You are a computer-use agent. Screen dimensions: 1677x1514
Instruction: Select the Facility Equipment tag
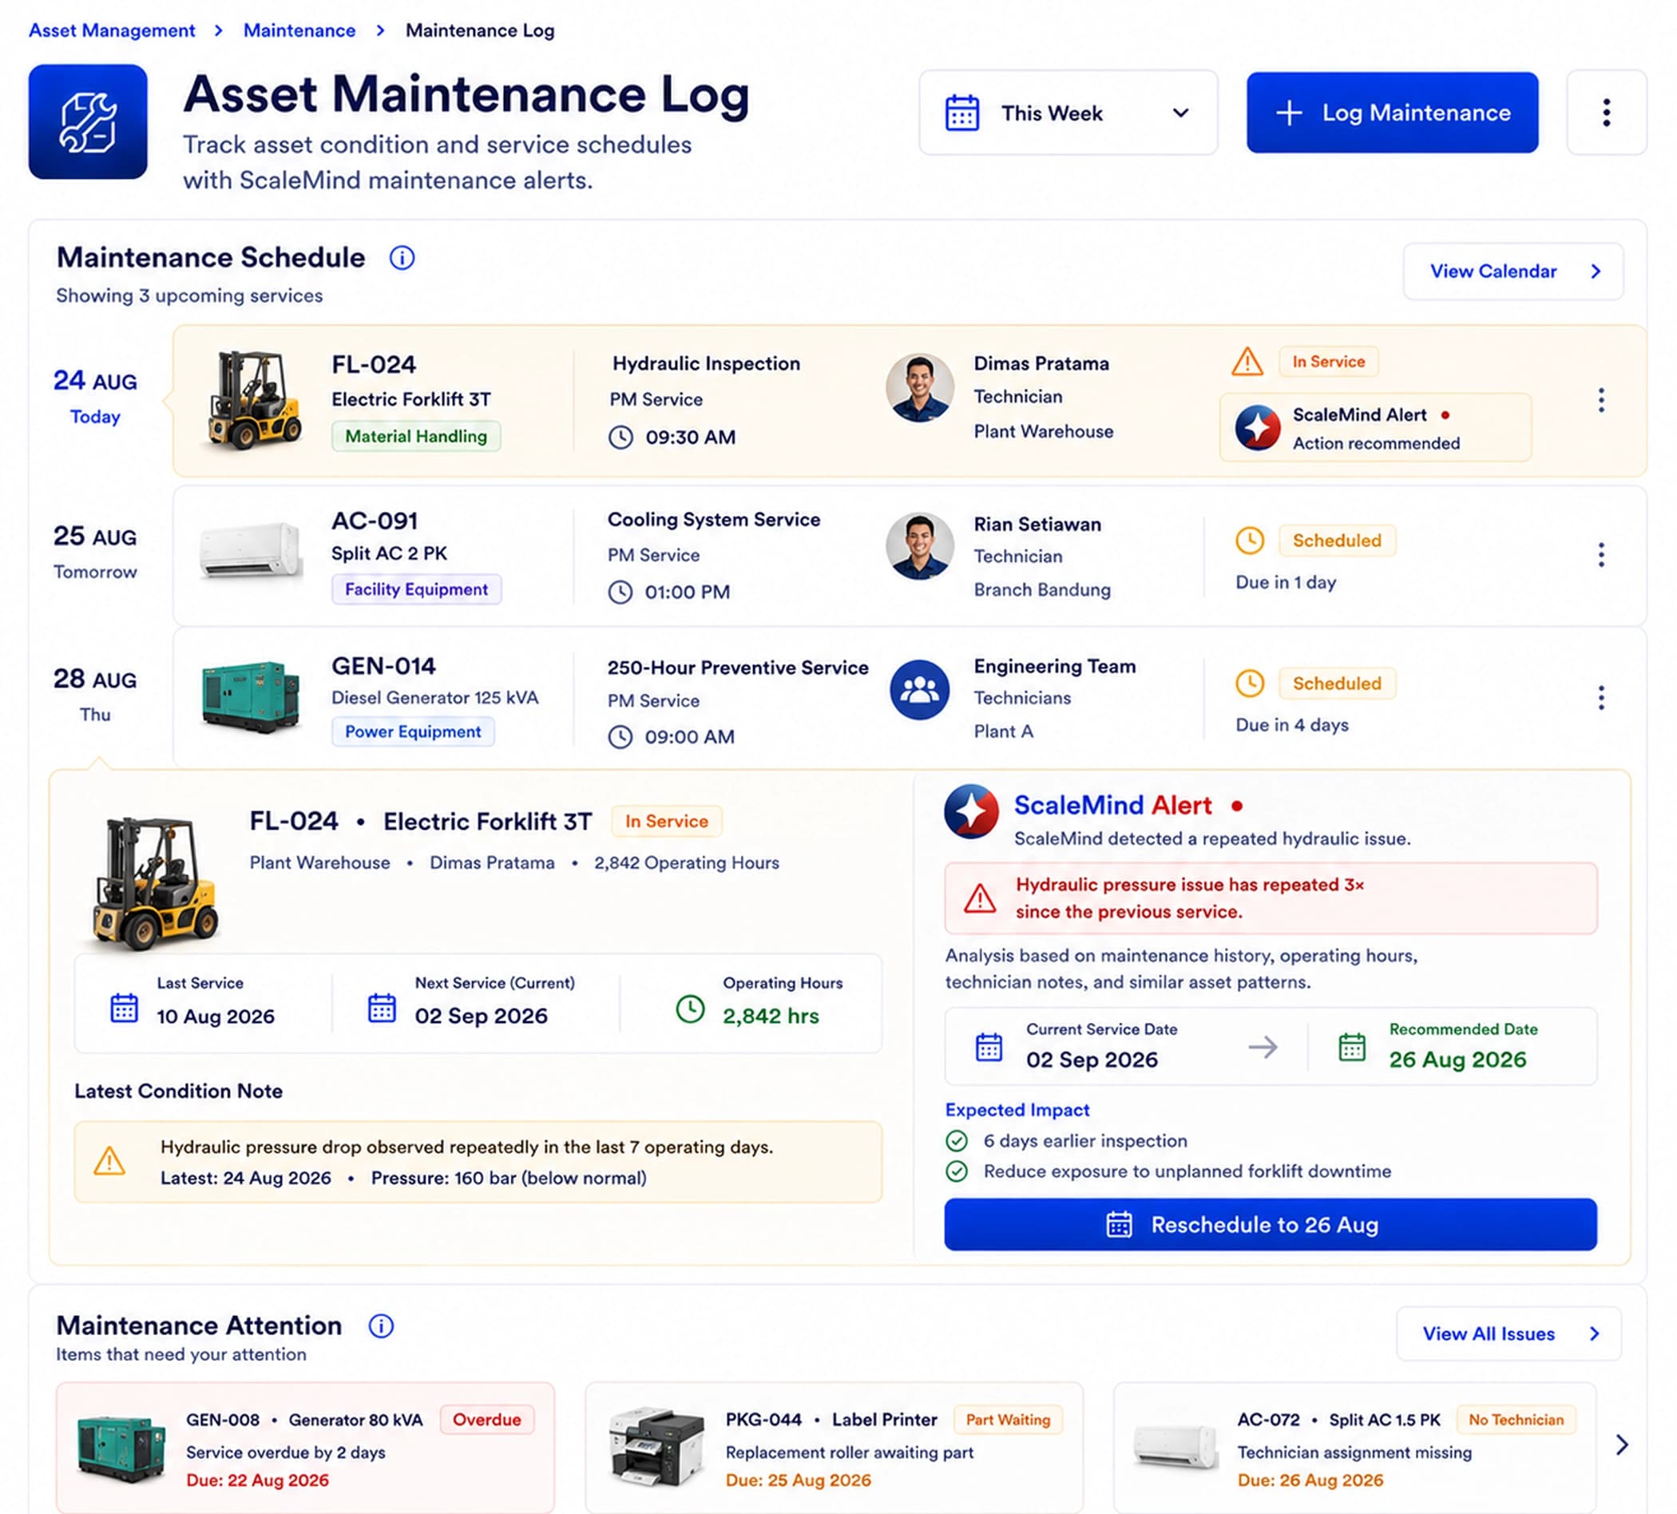tap(416, 589)
